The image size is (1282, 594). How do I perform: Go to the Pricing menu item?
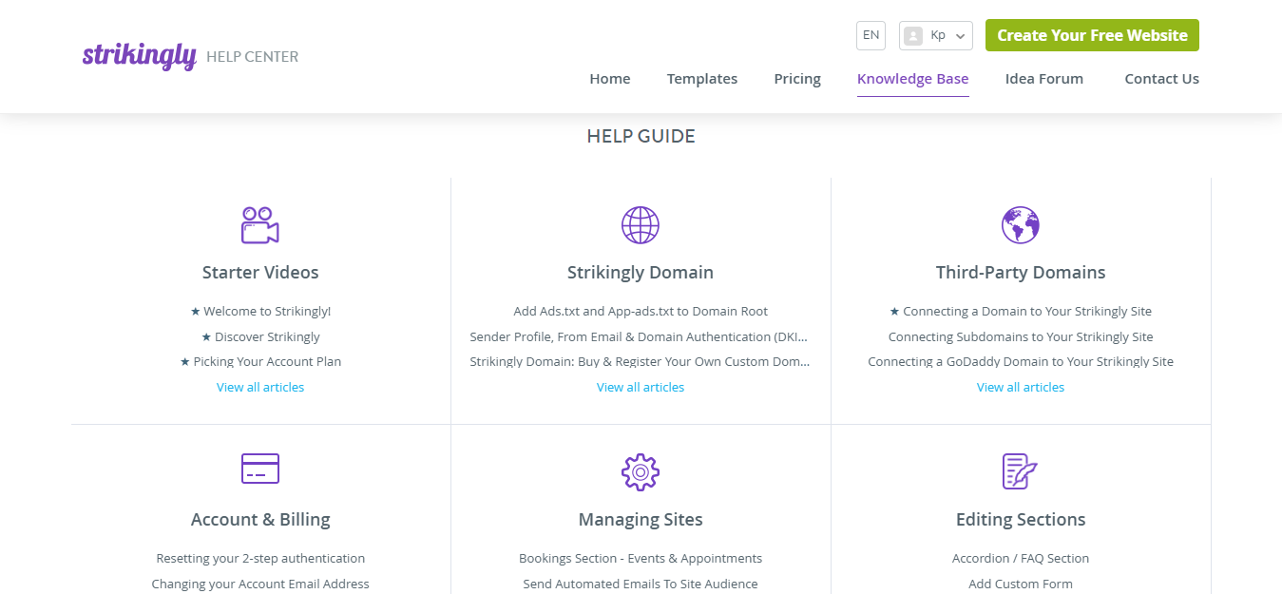[796, 79]
